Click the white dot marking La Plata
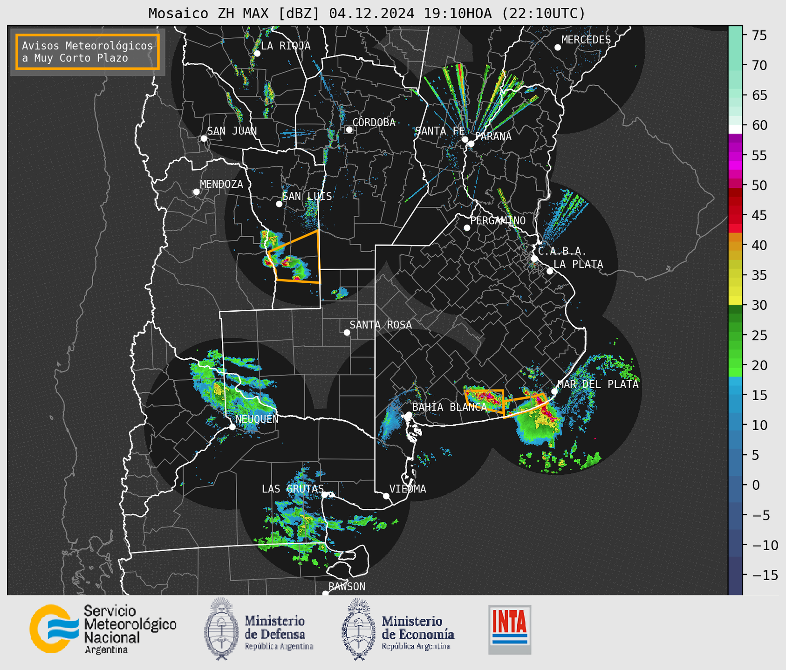The width and height of the screenshot is (786, 670). click(x=550, y=271)
